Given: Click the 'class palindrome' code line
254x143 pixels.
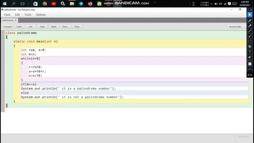Looking at the screenshot, I should pos(21,33).
